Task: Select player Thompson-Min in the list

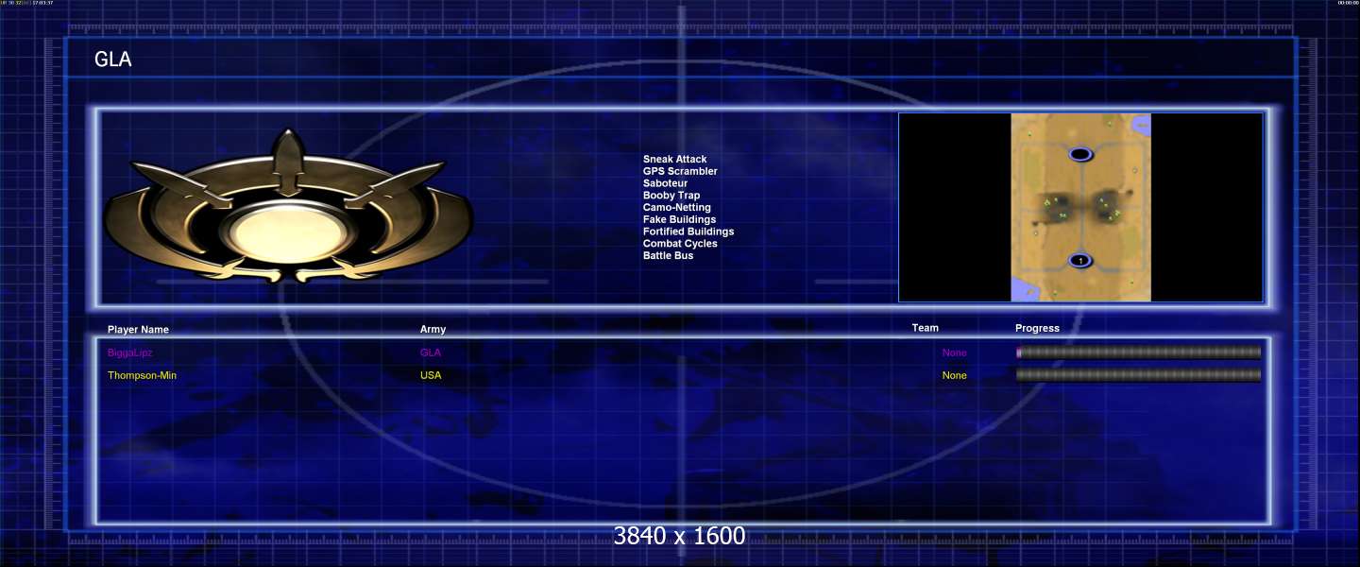Action: (x=142, y=375)
